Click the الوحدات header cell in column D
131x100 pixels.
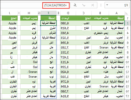coord(68,18)
